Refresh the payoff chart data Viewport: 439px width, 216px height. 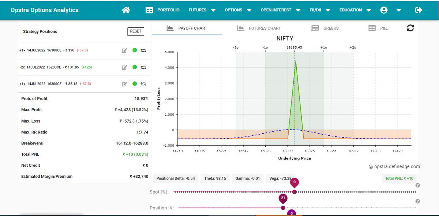tap(410, 28)
